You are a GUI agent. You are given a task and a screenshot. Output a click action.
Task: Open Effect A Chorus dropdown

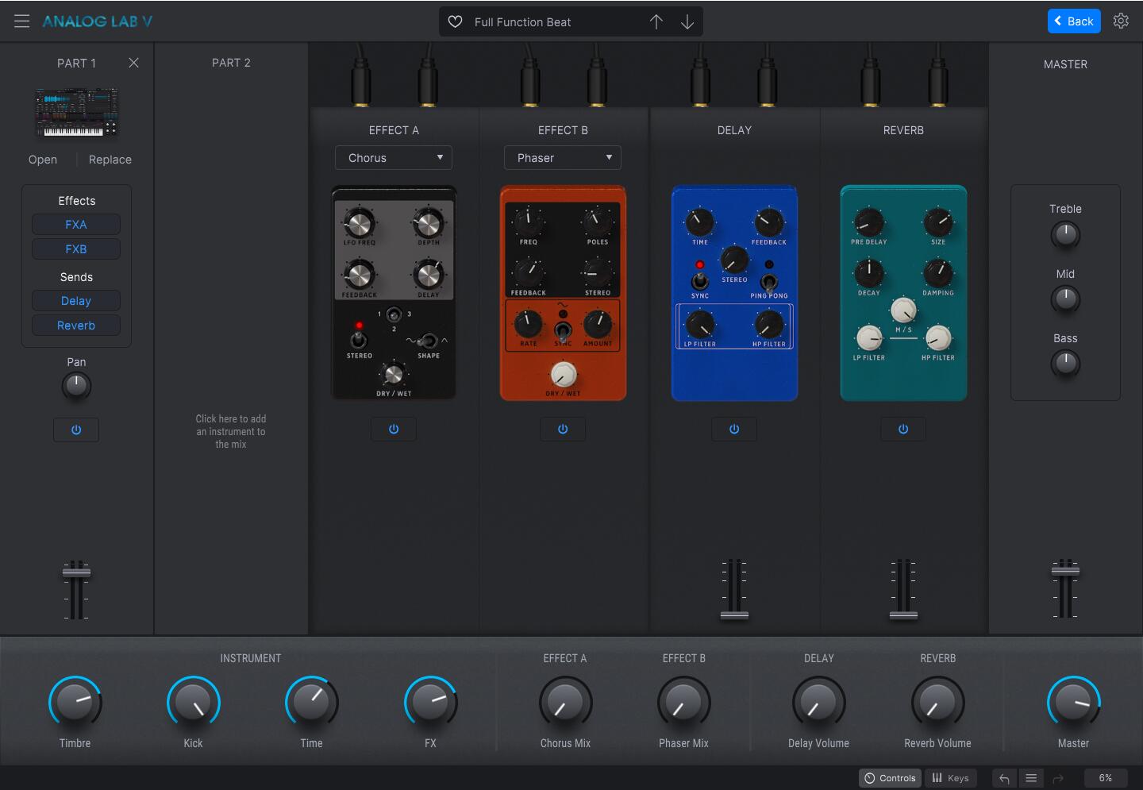(394, 158)
